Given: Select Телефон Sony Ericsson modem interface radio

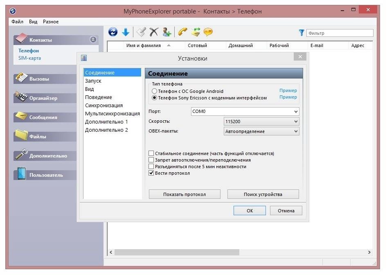Looking at the screenshot, I should click(155, 98).
